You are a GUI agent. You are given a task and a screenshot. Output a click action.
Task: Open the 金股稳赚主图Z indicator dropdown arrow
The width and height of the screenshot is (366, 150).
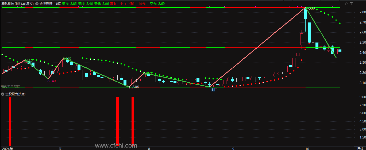click(37, 4)
